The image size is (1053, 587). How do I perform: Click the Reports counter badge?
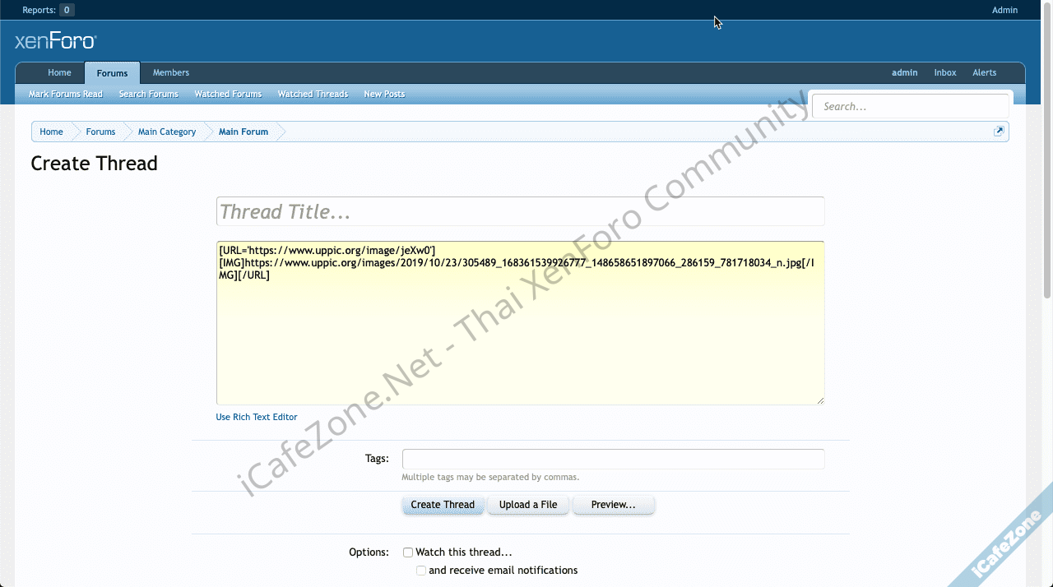pyautogui.click(x=67, y=10)
